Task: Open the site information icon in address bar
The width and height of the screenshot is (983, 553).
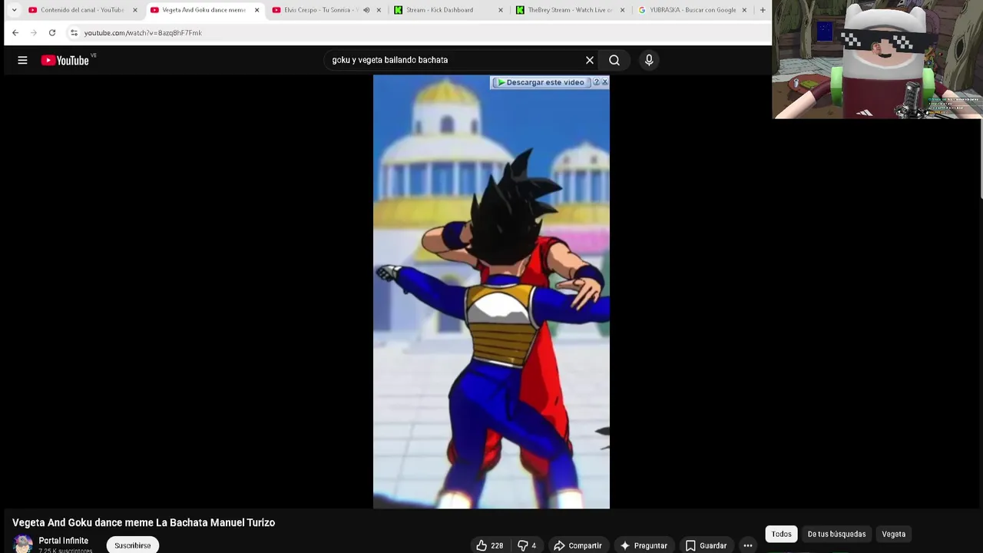Action: point(74,33)
